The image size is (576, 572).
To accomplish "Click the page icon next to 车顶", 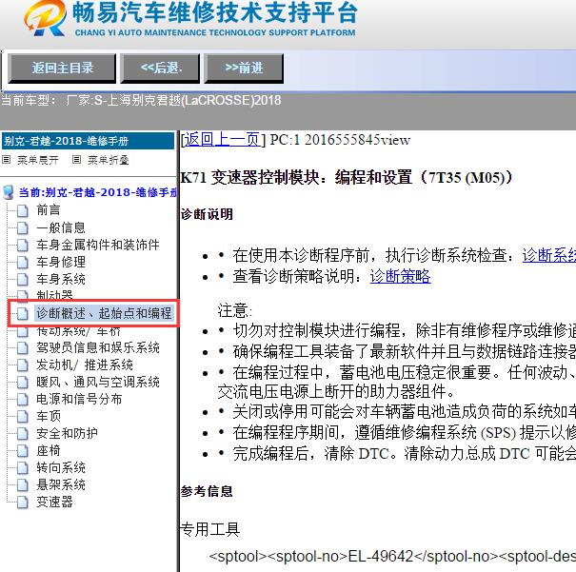I will 23,417.
